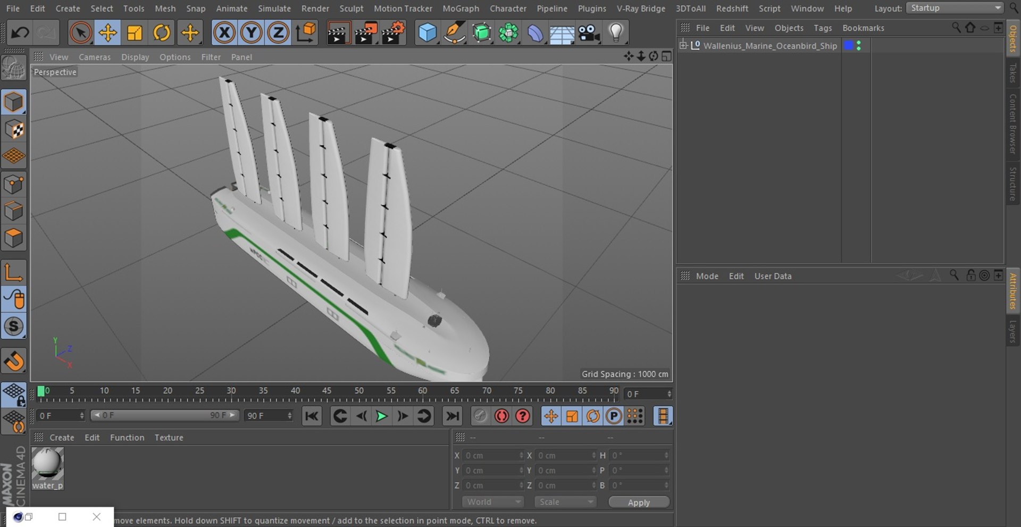Open the World coordinate dropdown
This screenshot has height=527, width=1021.
click(493, 502)
